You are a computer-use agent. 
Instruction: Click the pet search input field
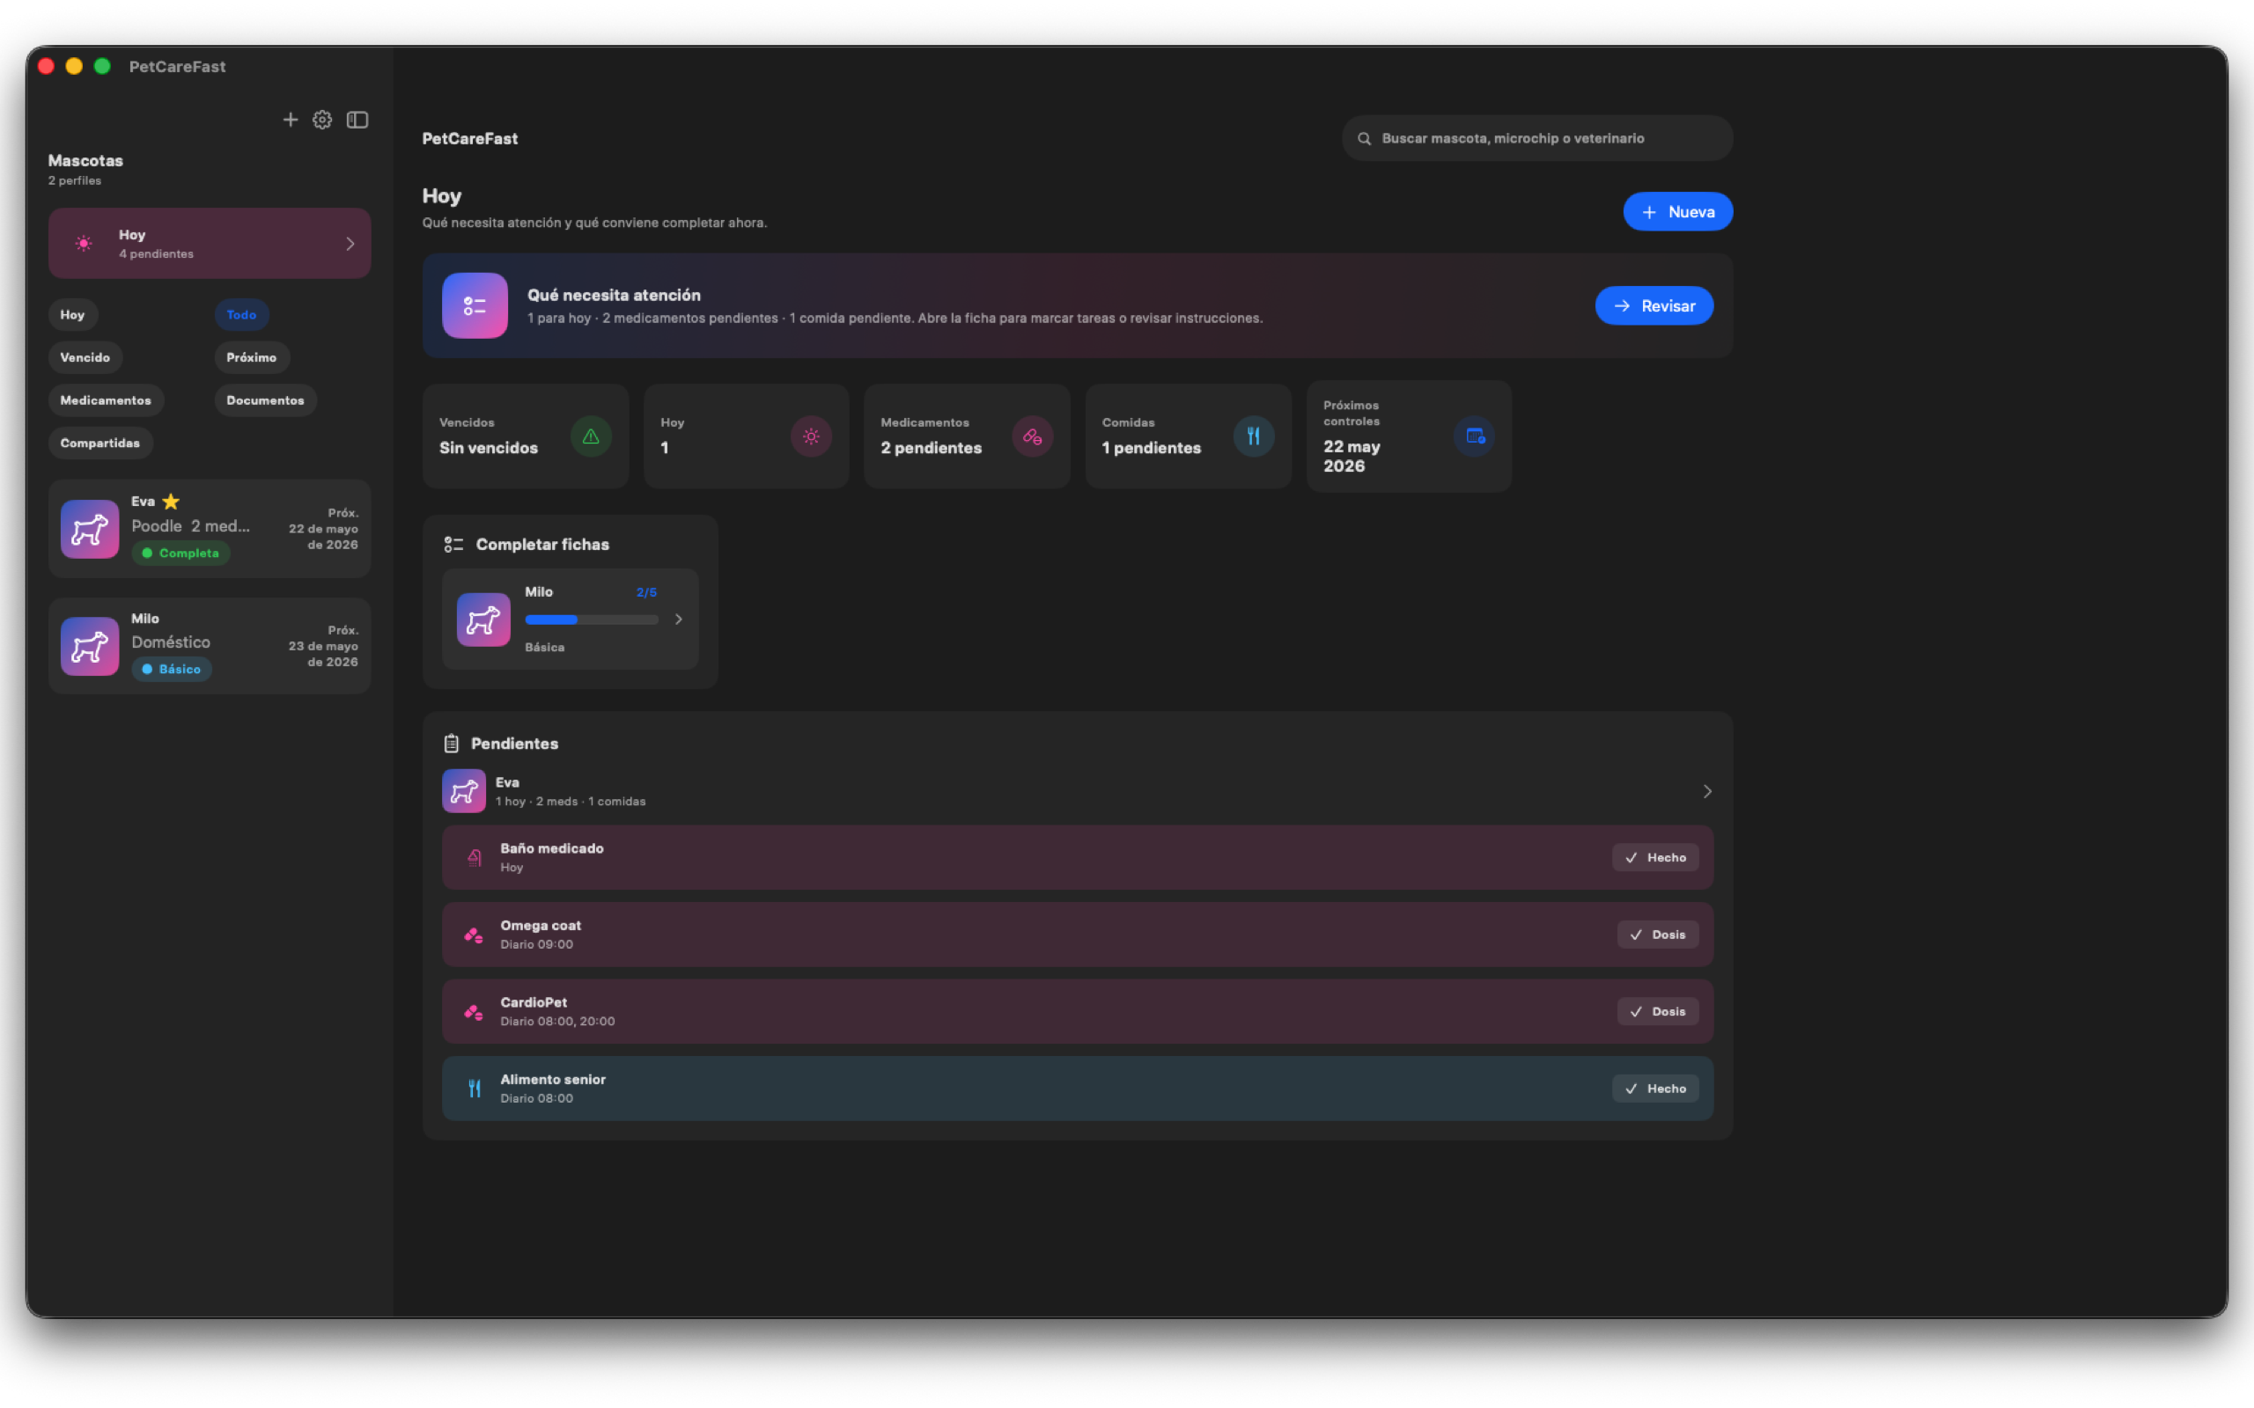pos(1536,139)
